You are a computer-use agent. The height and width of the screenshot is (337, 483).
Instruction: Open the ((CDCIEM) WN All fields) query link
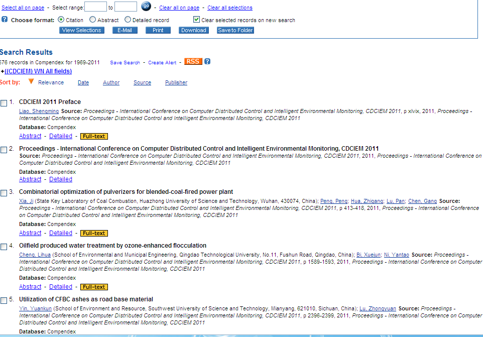[38, 71]
